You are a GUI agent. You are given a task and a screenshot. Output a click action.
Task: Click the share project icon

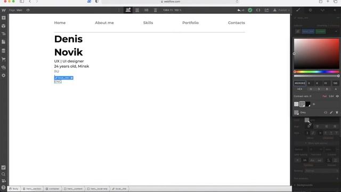[x=266, y=10]
